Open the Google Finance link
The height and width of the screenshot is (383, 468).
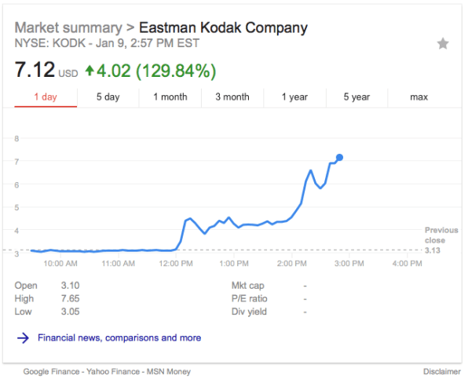pos(51,372)
